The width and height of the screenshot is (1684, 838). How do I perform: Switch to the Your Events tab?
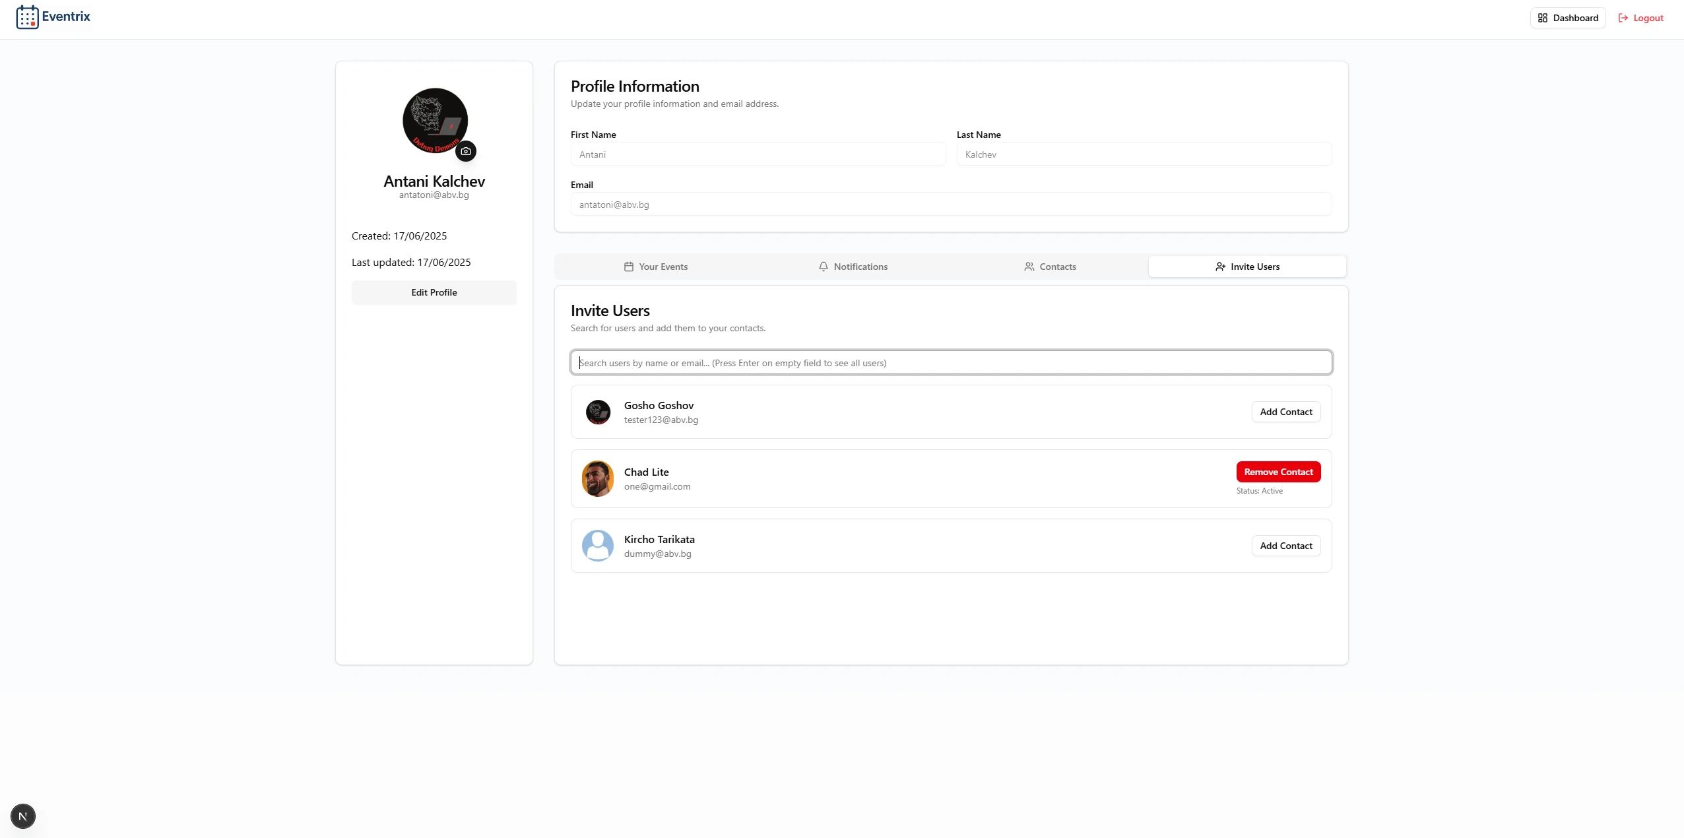pos(655,267)
